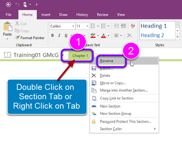Increase indent position icon
Screen dimensions: 182x143
tap(123, 26)
